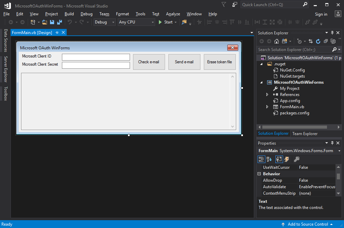Viewport: 344px width, 228px height.
Task: Click the Sign in link
Action: click(321, 14)
